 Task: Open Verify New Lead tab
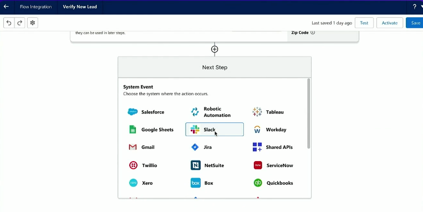(80, 7)
